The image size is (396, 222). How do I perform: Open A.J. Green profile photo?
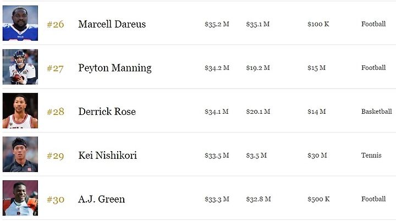click(20, 198)
